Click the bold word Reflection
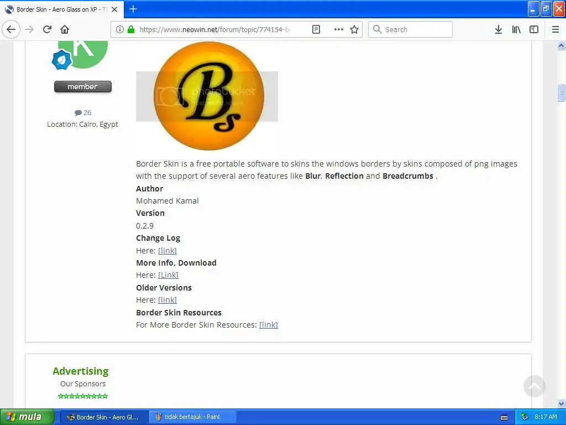This screenshot has height=425, width=566. coord(344,176)
